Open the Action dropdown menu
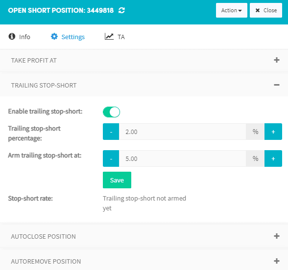This screenshot has height=270, width=288. click(x=231, y=10)
